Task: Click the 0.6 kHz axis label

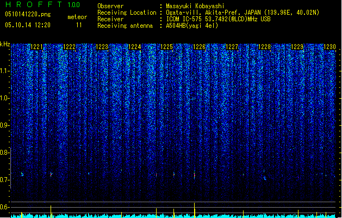Action: [x=5, y=207]
